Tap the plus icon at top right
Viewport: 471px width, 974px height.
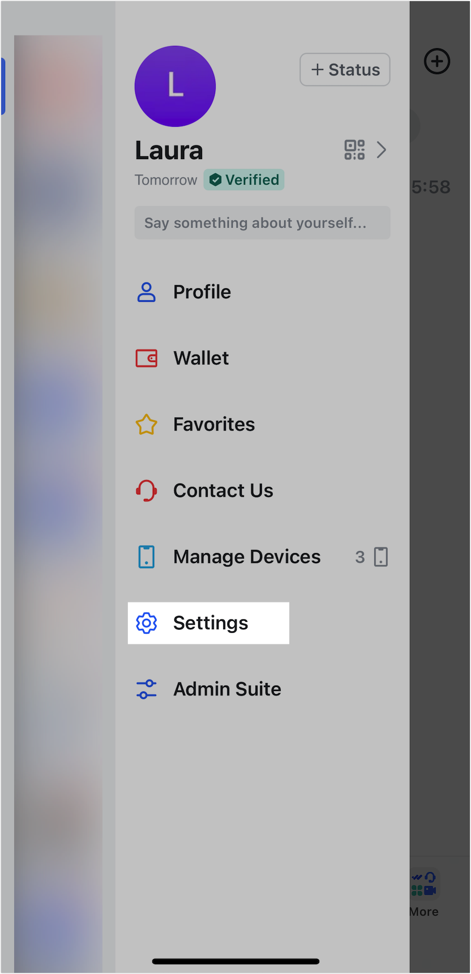point(437,61)
